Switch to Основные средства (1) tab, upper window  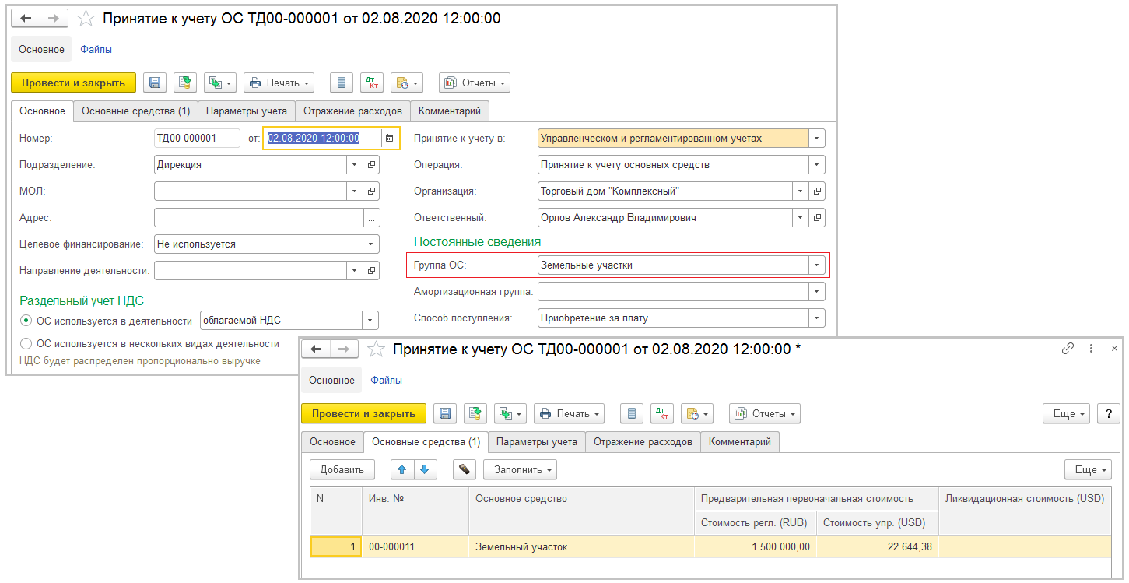[x=135, y=111]
